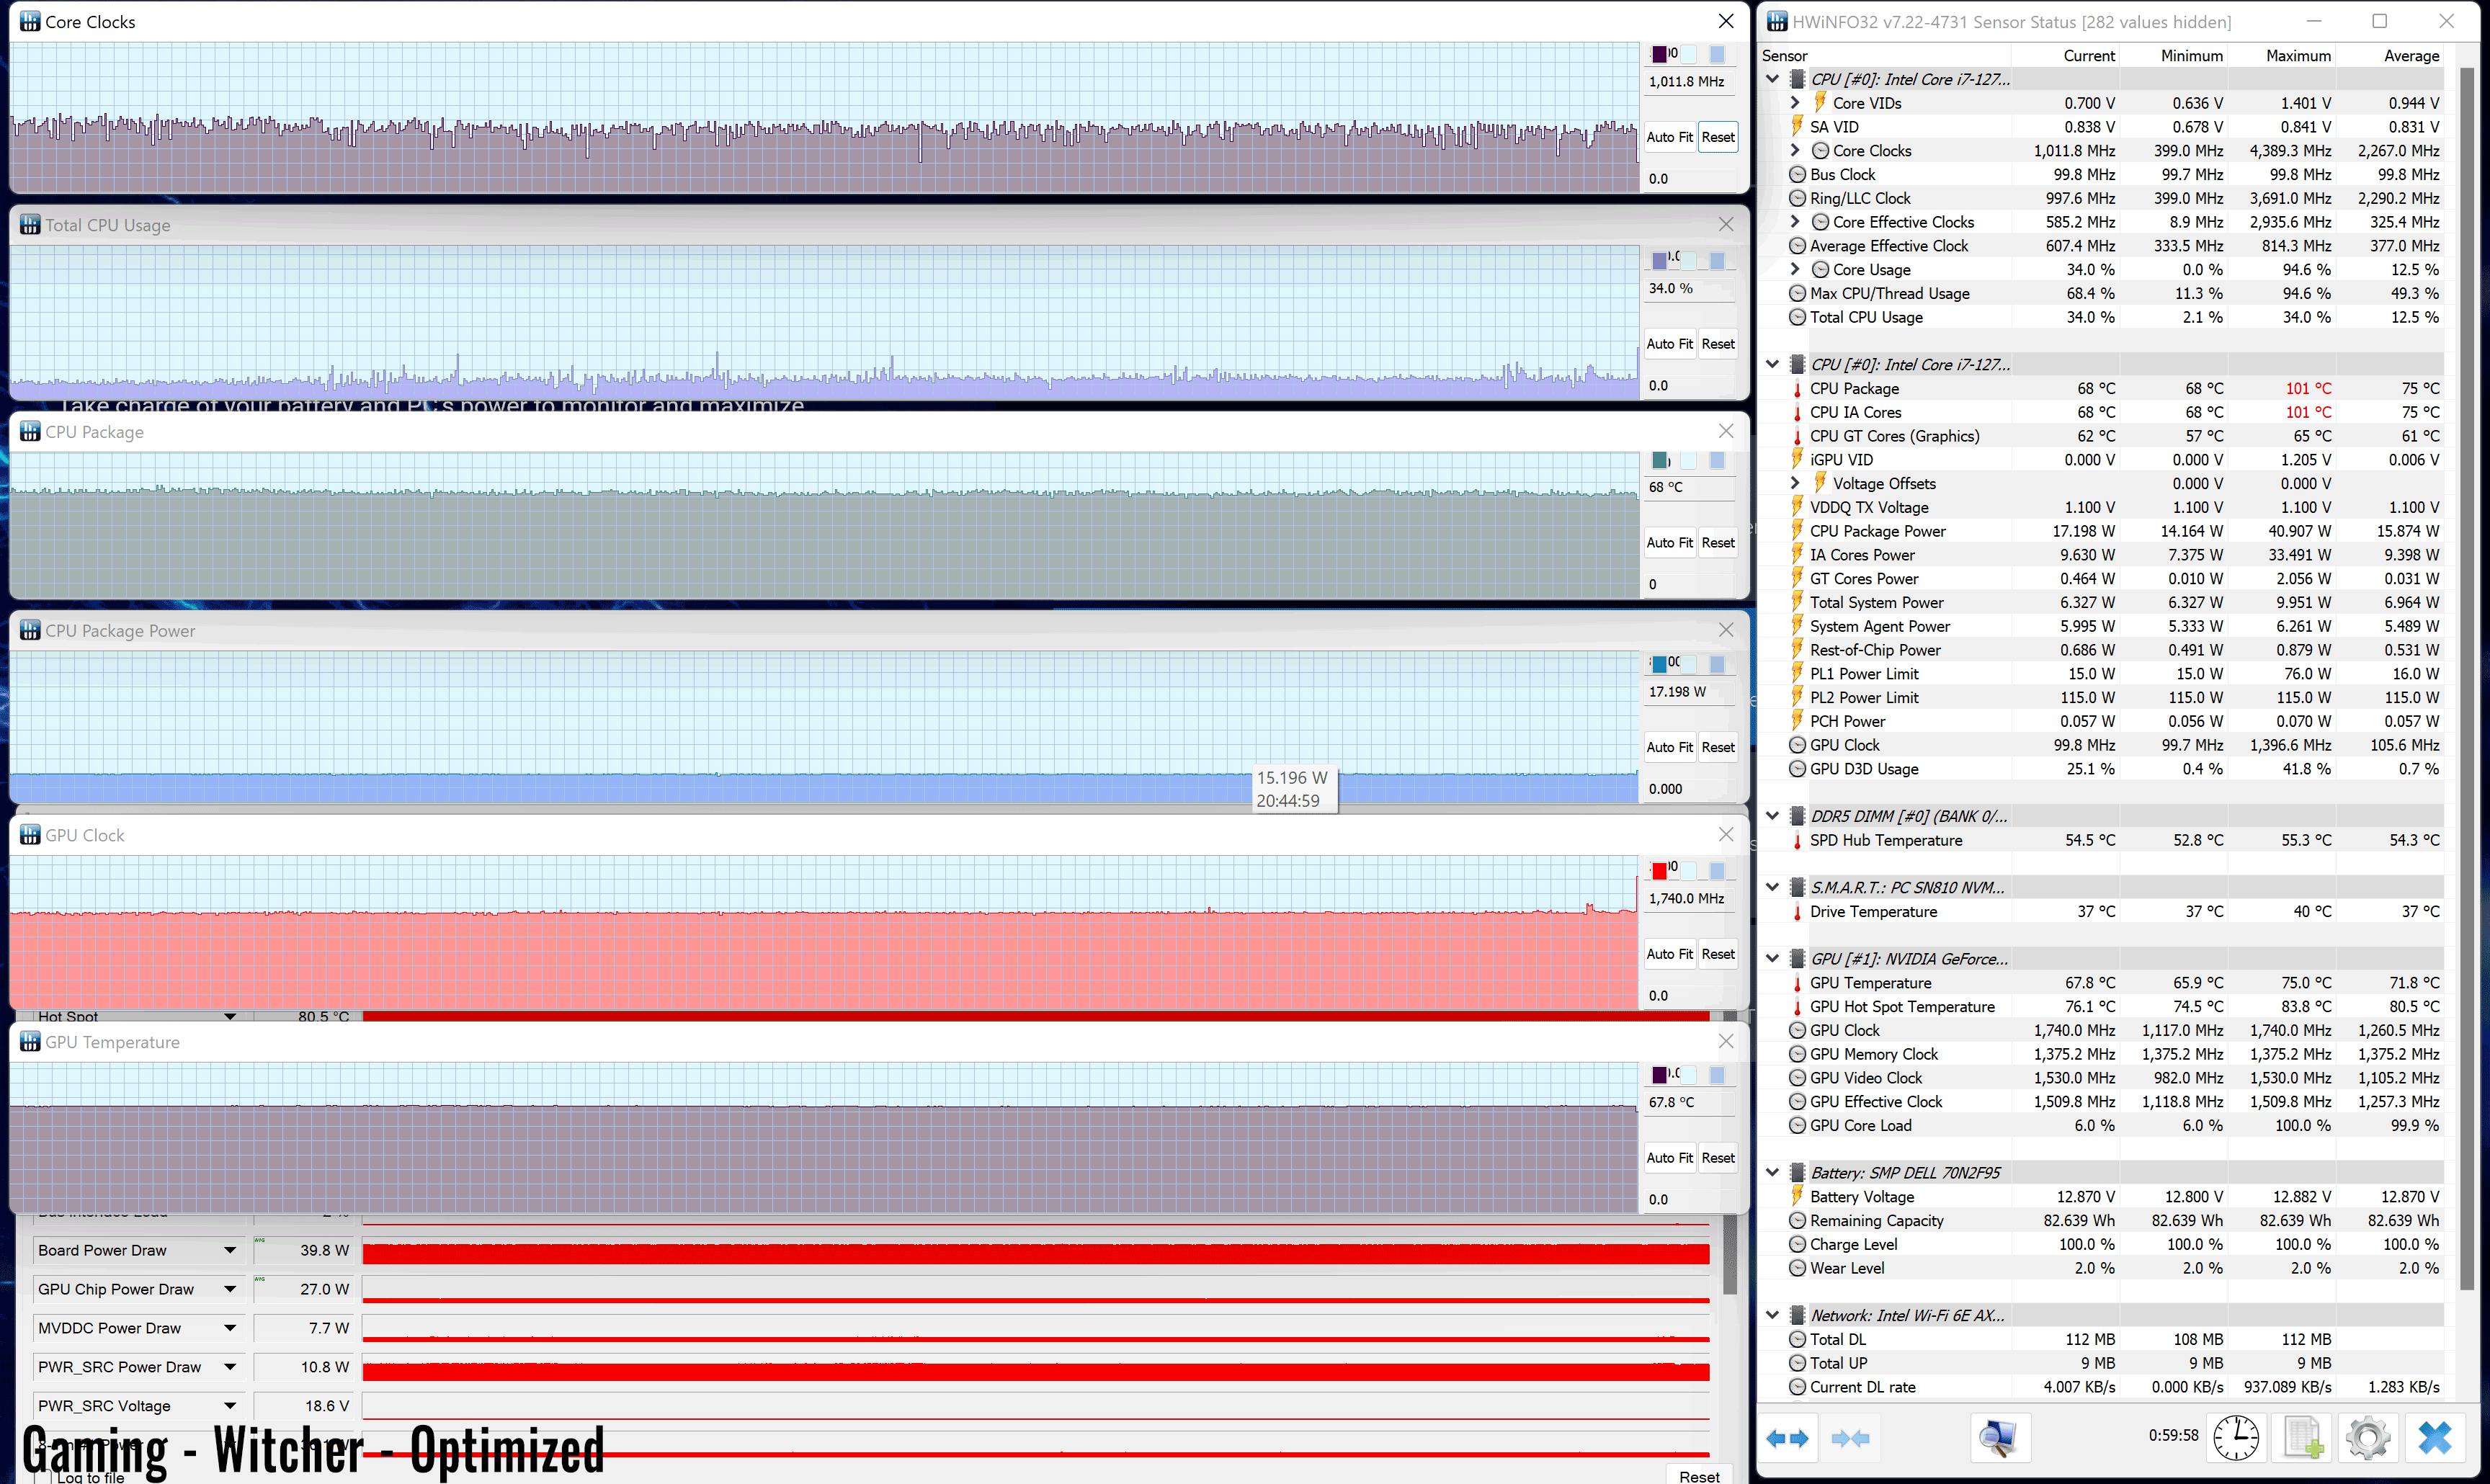Collapse the S.M.A.R.T. PC SN810 group
Viewport: 2490px width, 1484px height.
1773,887
